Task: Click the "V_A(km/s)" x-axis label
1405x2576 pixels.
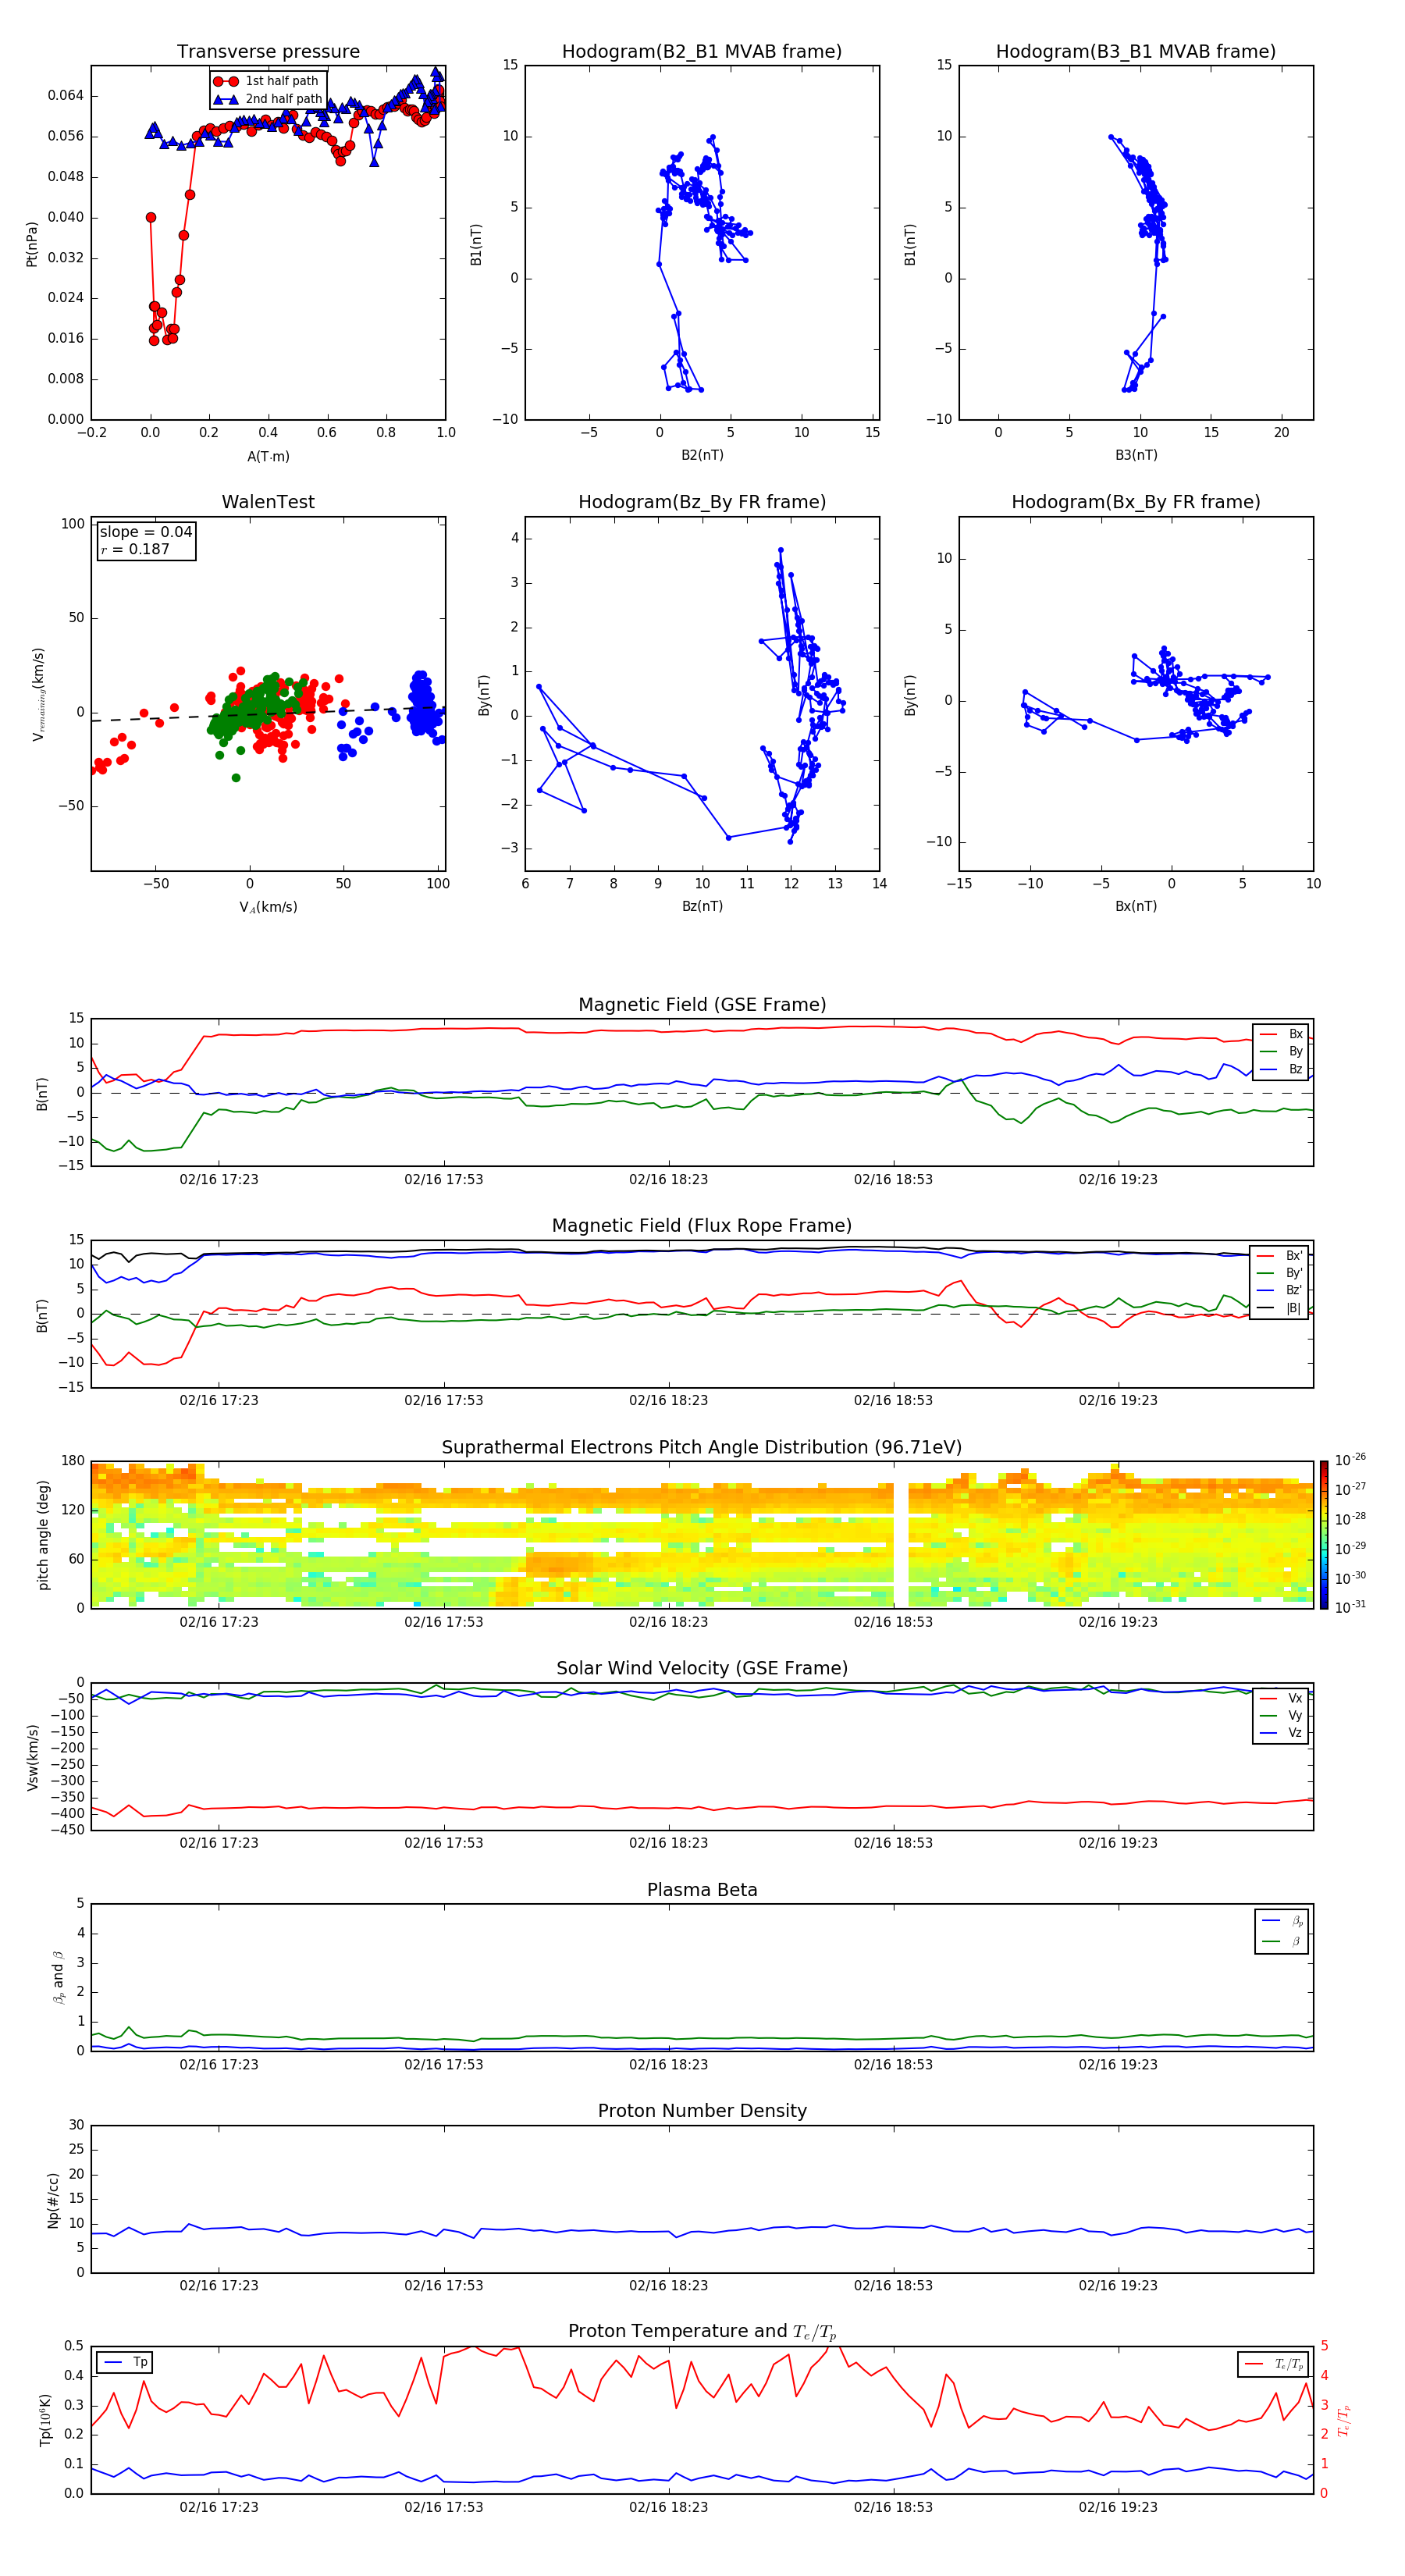Action: 268,907
